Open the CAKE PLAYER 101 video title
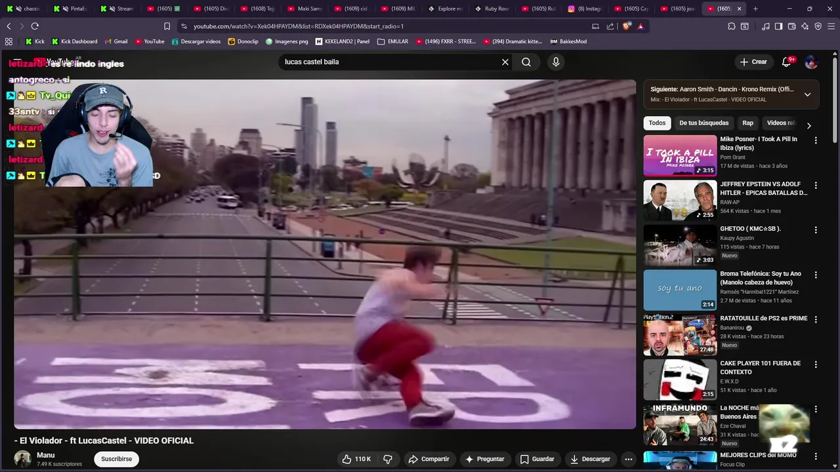840x472 pixels. (760, 367)
